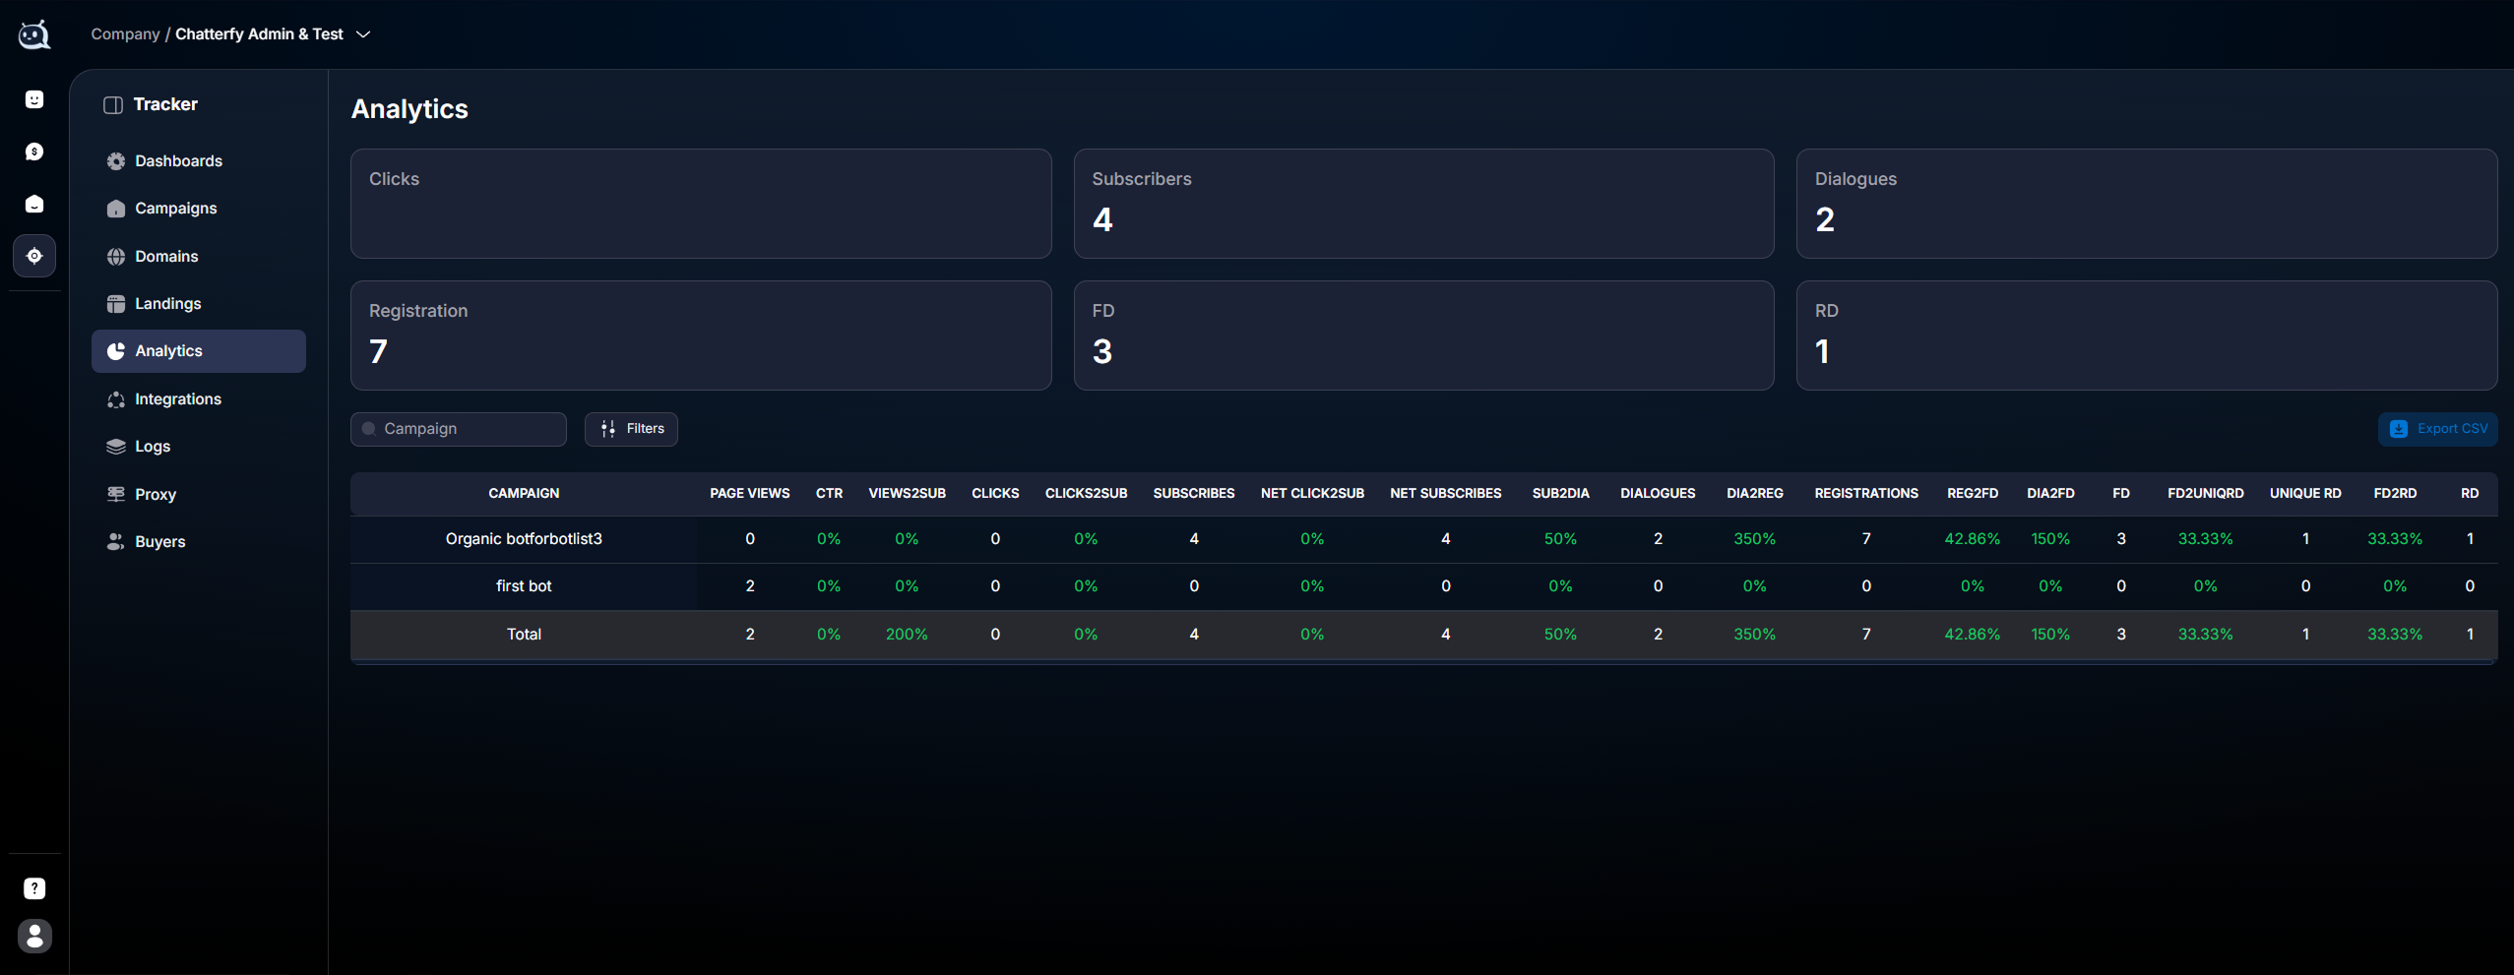Image resolution: width=2514 pixels, height=975 pixels.
Task: Click the Company breadcrumb link
Action: click(125, 34)
